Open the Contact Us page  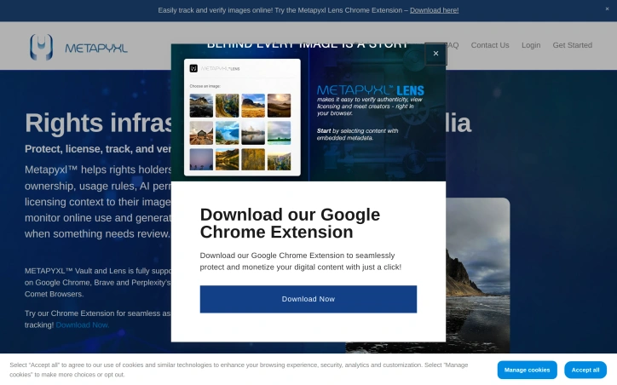coord(490,45)
